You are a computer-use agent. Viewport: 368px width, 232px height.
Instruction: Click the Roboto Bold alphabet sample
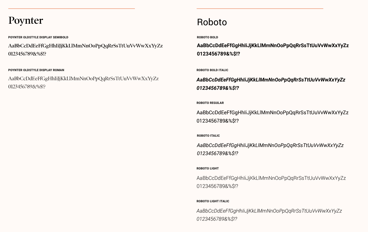273,46
